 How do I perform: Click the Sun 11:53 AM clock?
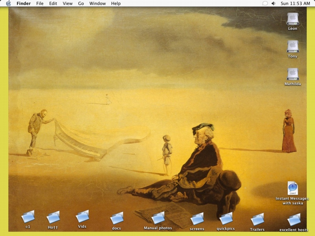pyautogui.click(x=295, y=4)
